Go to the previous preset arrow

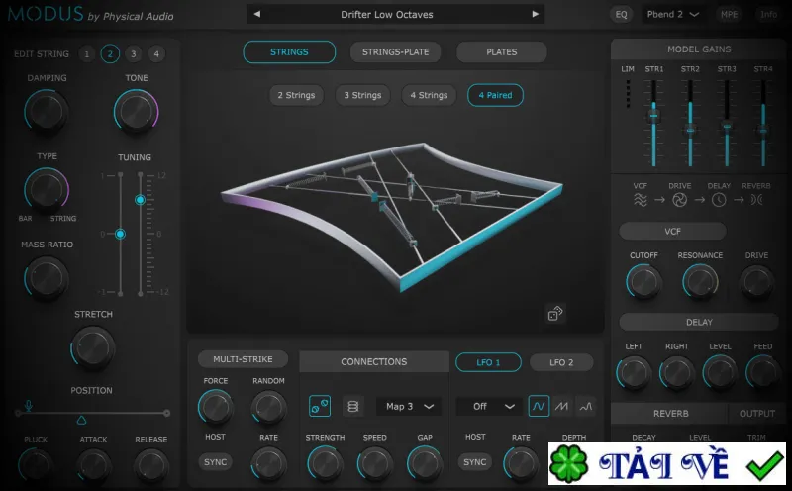pos(257,14)
